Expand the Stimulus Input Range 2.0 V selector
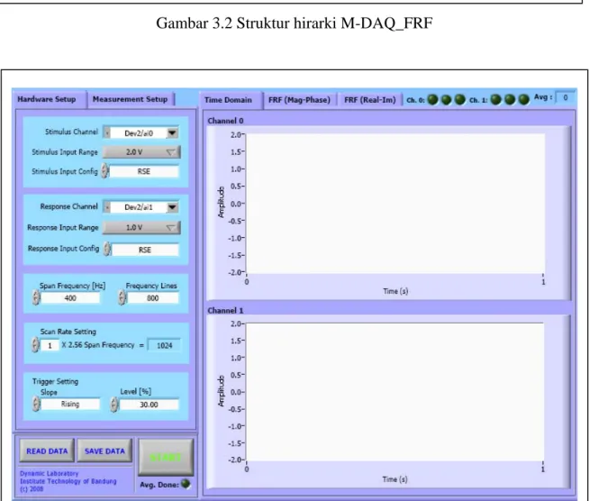 pos(141,152)
